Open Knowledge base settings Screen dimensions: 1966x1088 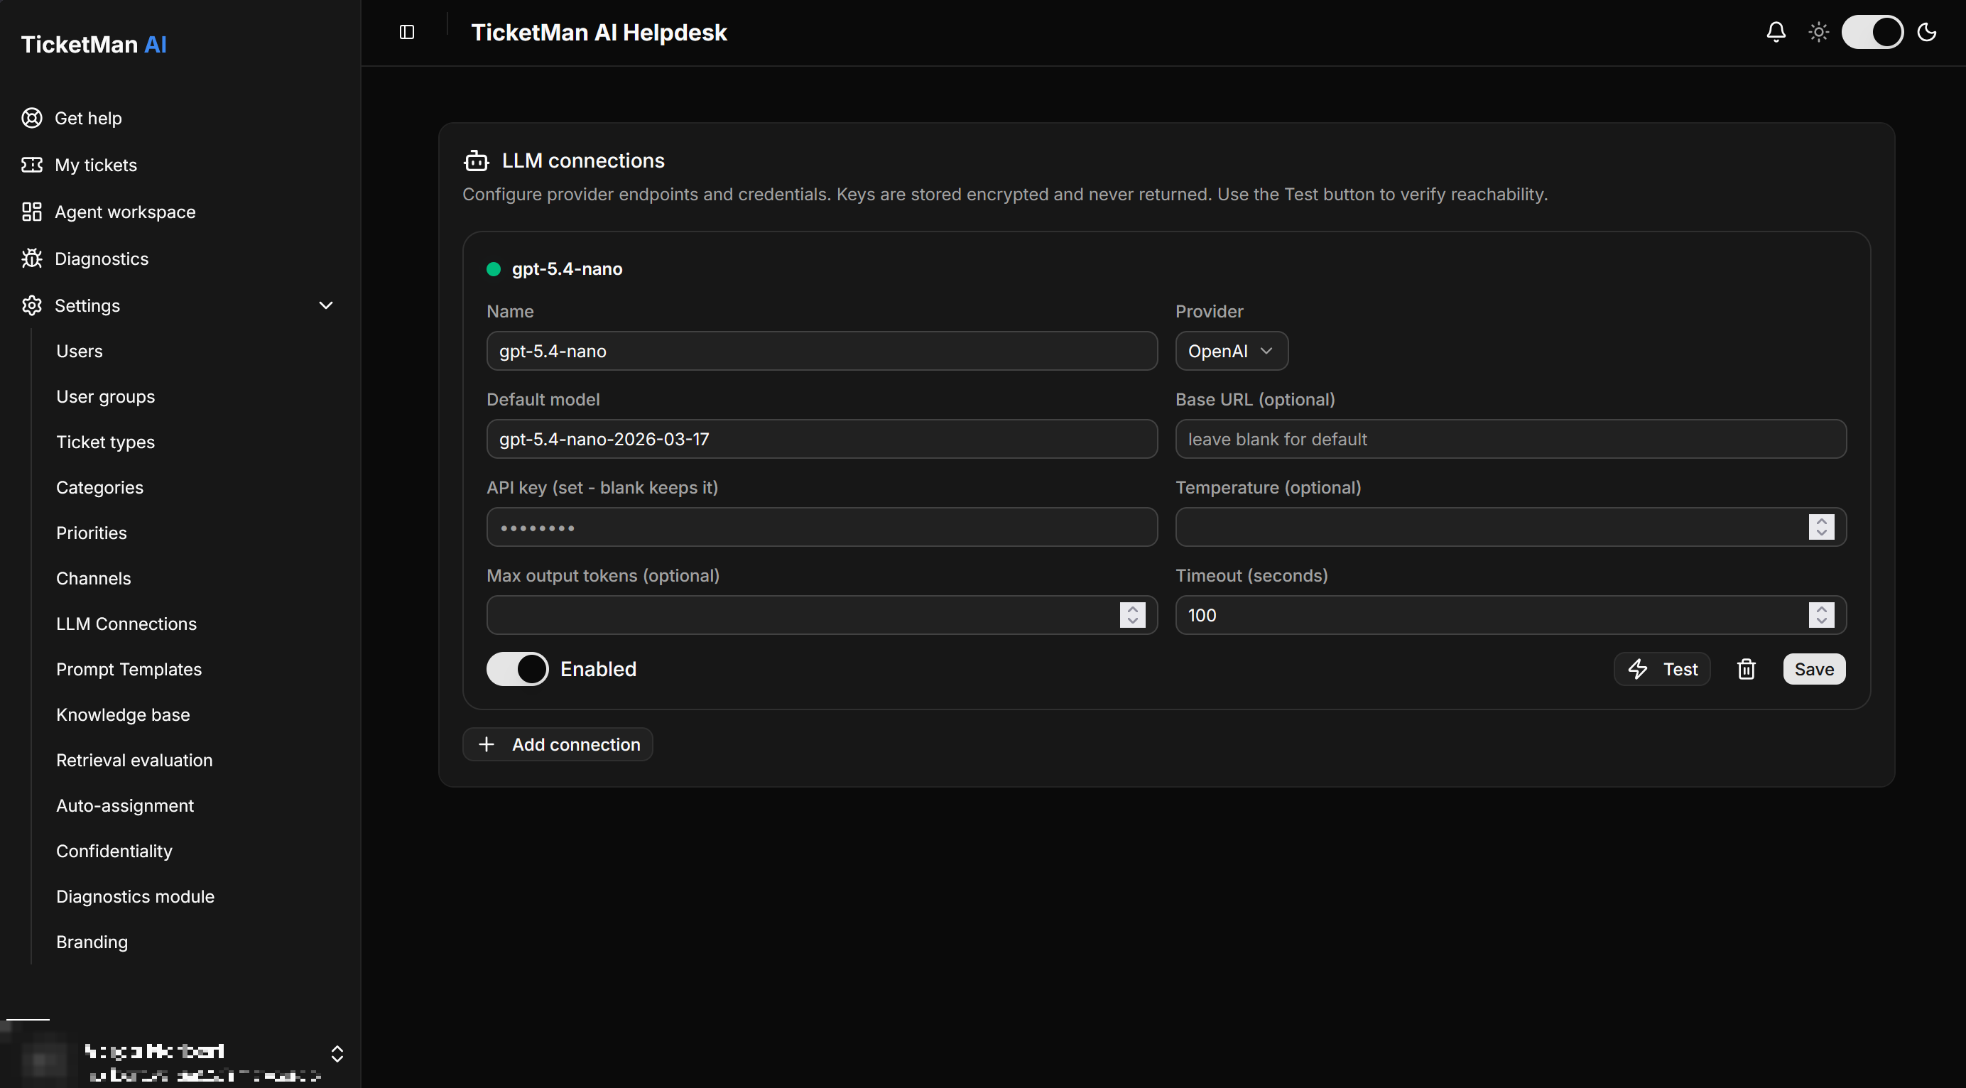pos(123,714)
